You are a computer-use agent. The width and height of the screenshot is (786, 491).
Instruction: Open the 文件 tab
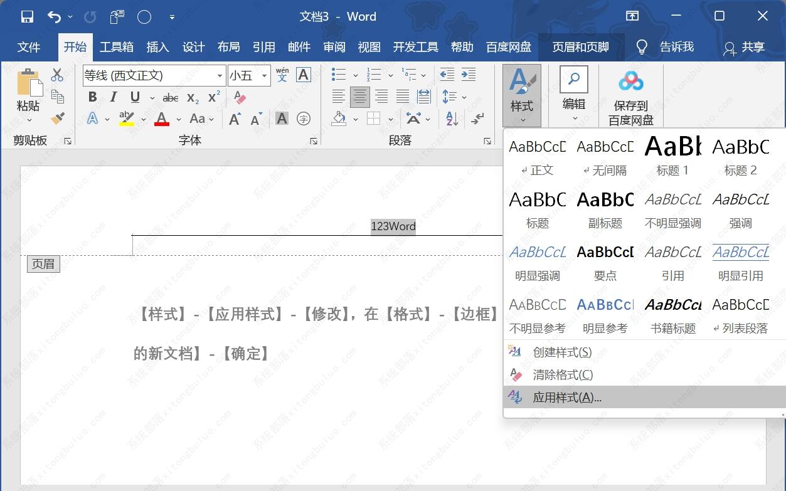29,47
